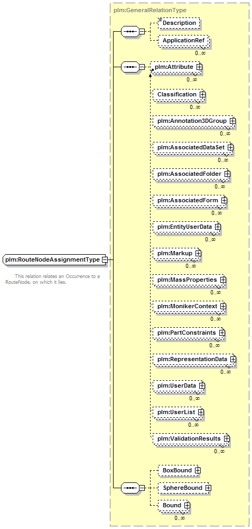Click the bottom sequence compositor icon near SphereBound
Screen dimensions: 252x529
tap(129, 488)
